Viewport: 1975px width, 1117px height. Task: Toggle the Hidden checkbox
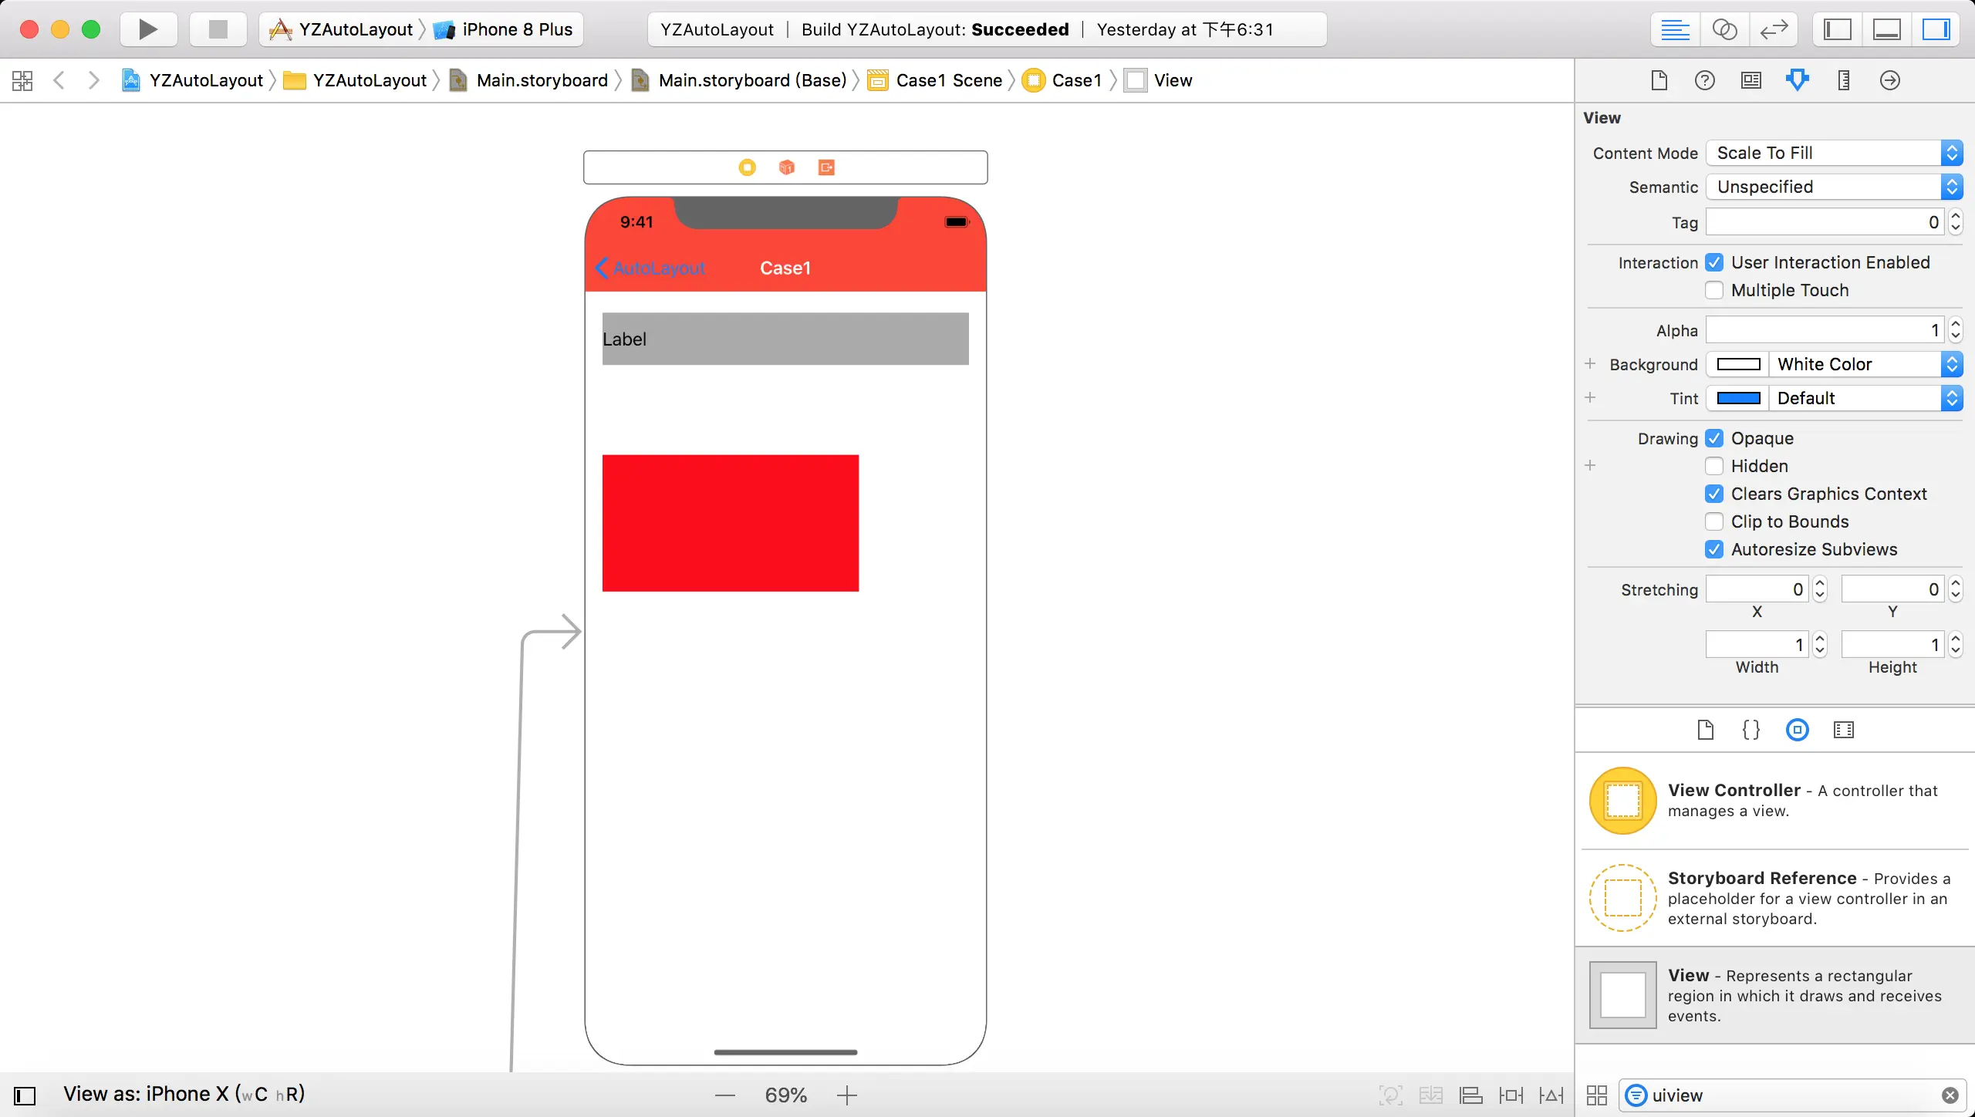coord(1714,466)
